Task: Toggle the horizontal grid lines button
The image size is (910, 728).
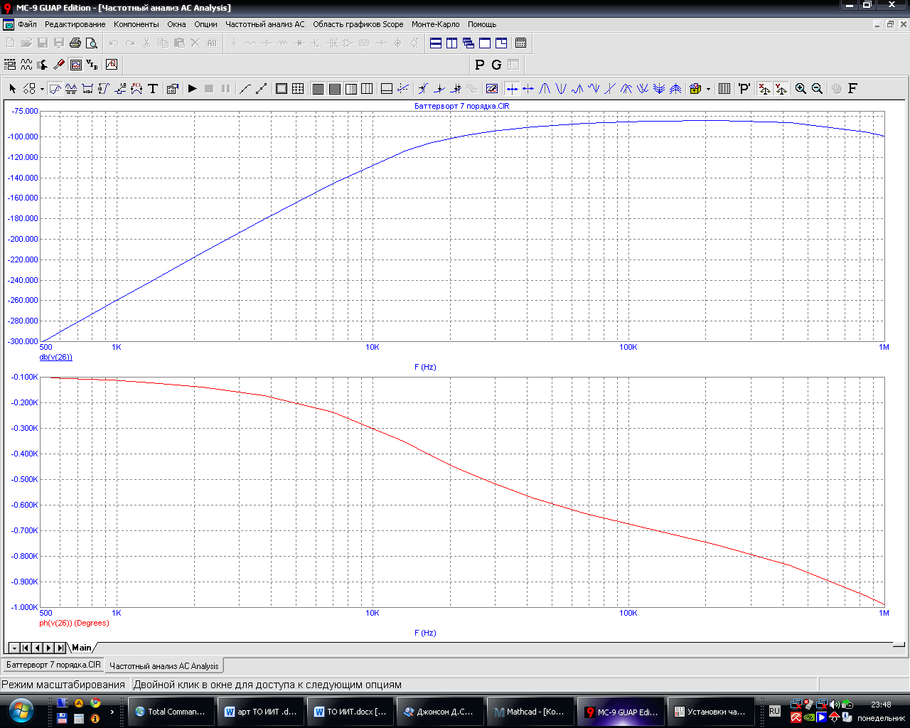Action: coord(334,88)
